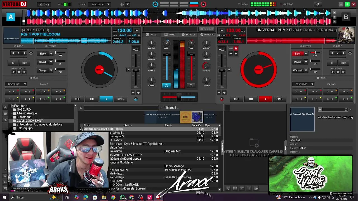358x201 pixels.
Task: Toggle the active Echo effect on deck B
Action: 298,54
